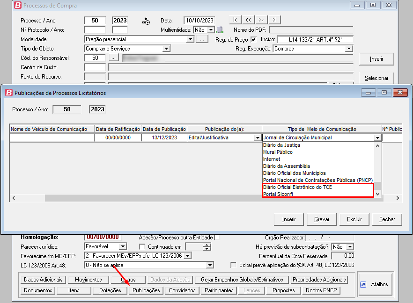Click Gerar Empenhos Globais/Estimativos
The height and width of the screenshot is (303, 413).
pyautogui.click(x=242, y=280)
